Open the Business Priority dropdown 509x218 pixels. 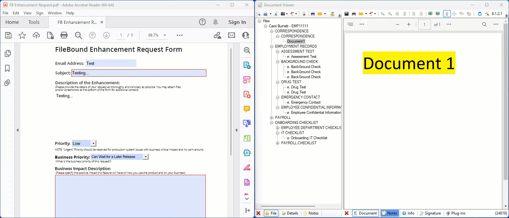[x=146, y=157]
